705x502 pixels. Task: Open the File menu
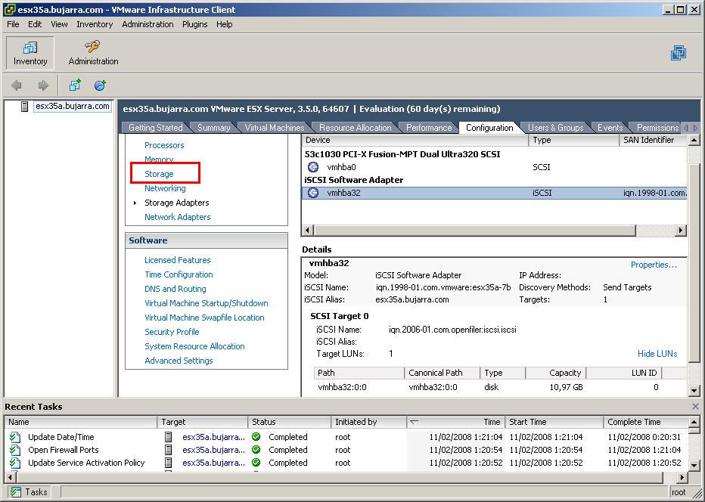[x=13, y=24]
